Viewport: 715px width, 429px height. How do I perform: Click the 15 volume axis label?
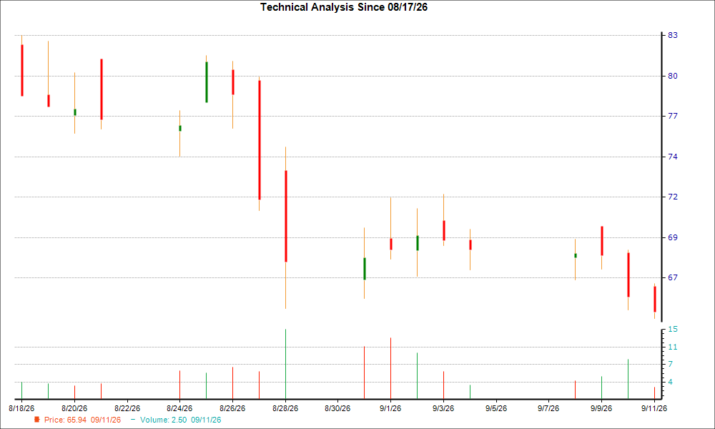pyautogui.click(x=673, y=329)
